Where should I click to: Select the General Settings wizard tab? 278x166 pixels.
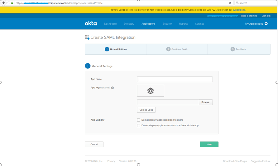[116, 49]
